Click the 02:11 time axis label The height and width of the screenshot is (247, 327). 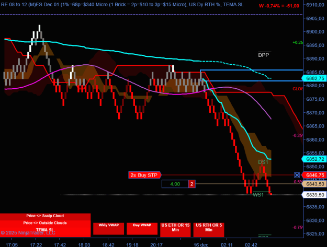pos(227,245)
